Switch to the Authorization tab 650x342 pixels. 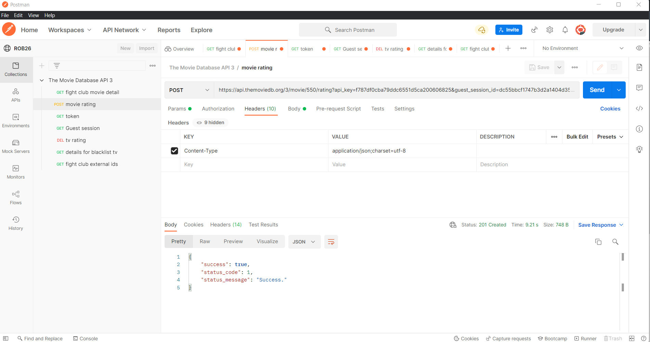(218, 109)
